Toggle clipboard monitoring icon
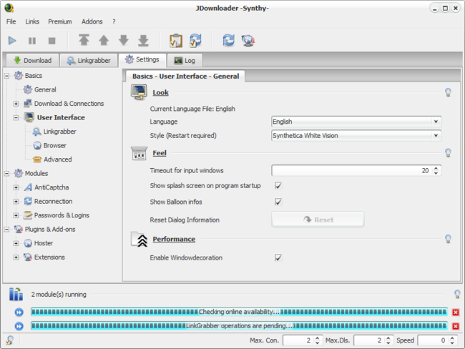Viewport: 465px width, 349px height. click(x=176, y=41)
